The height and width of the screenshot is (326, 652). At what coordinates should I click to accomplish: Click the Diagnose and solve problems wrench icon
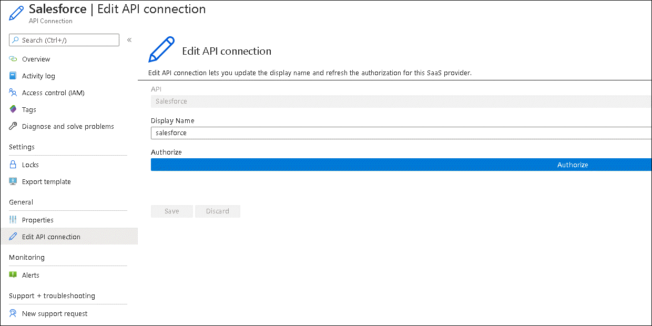click(13, 126)
